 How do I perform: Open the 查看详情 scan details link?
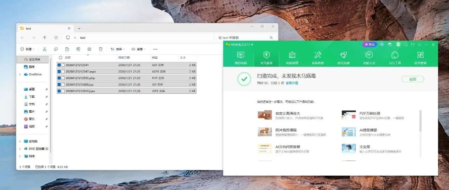(292, 83)
